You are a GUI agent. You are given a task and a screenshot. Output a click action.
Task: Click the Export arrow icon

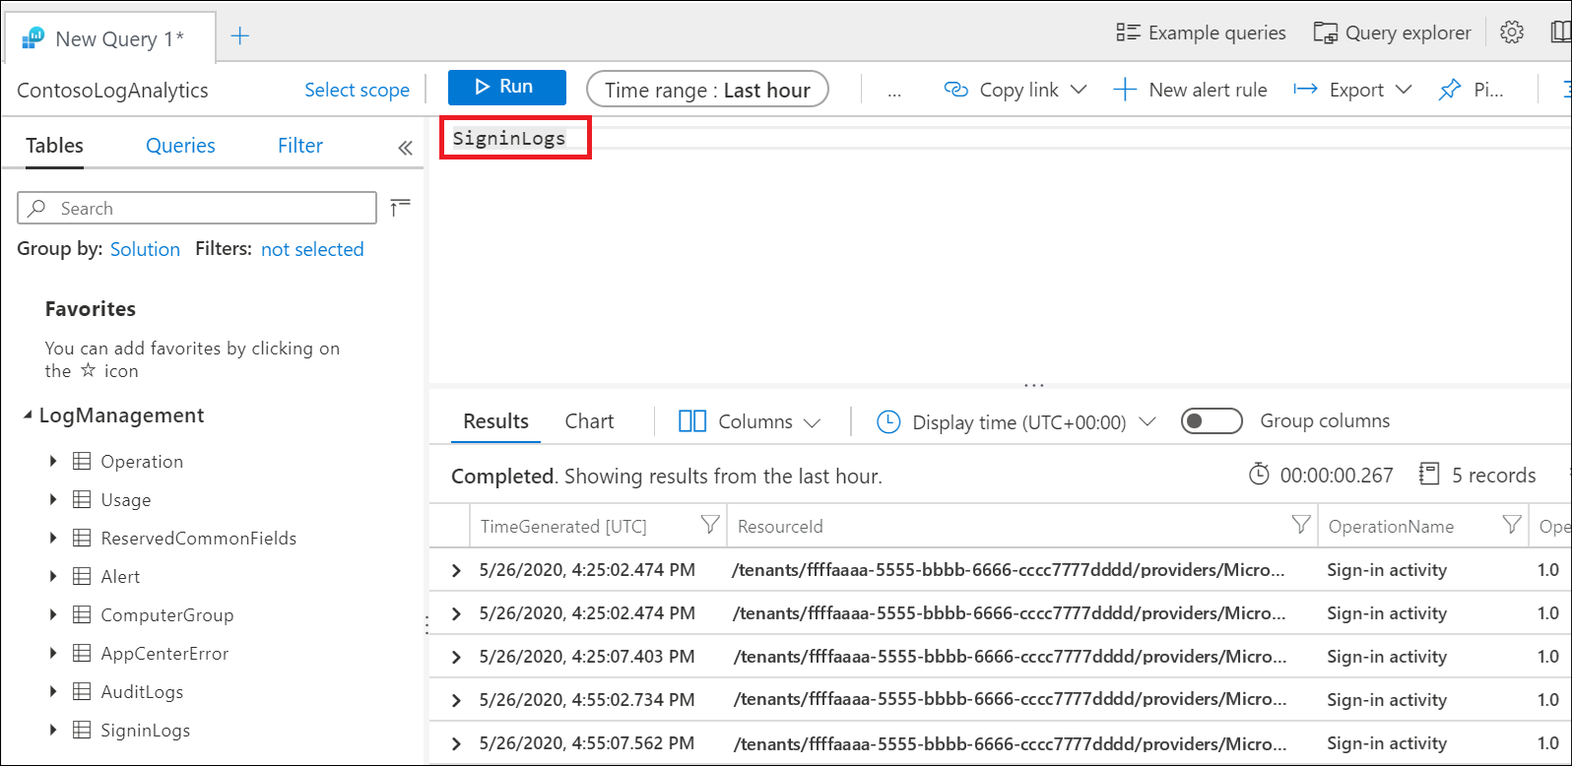point(1305,90)
